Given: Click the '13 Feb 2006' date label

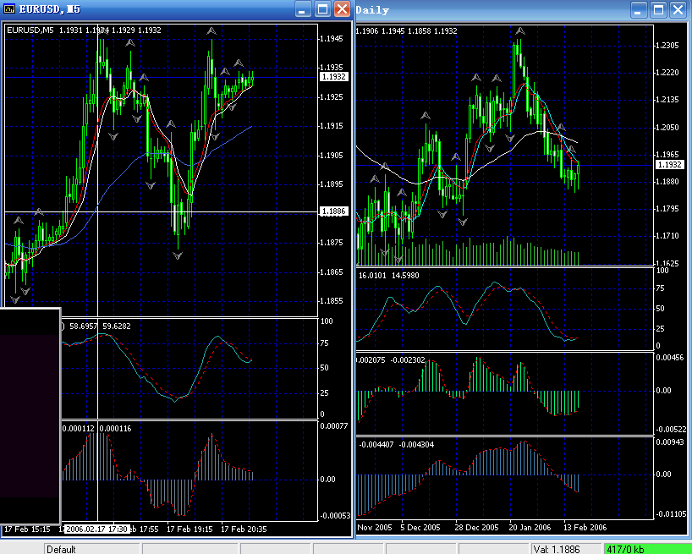Looking at the screenshot, I should pos(585,527).
